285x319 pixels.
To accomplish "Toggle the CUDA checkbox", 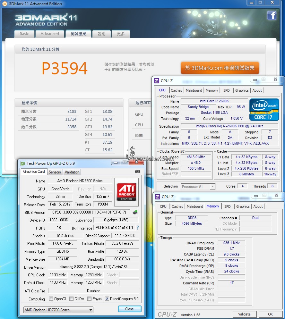I will (71, 299).
